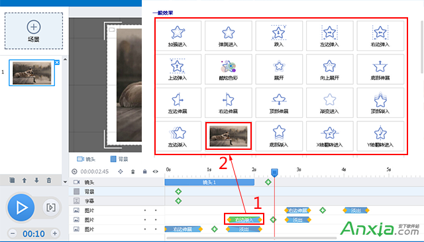
Task: Expand the scene list dropdown arrow
Action: click(65, 182)
